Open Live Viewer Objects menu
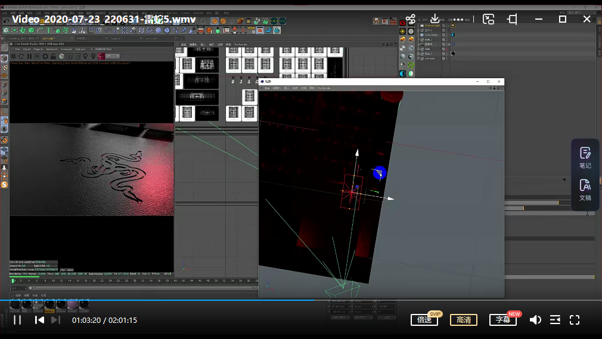Viewport: 602px width, 339px height. (x=38, y=49)
